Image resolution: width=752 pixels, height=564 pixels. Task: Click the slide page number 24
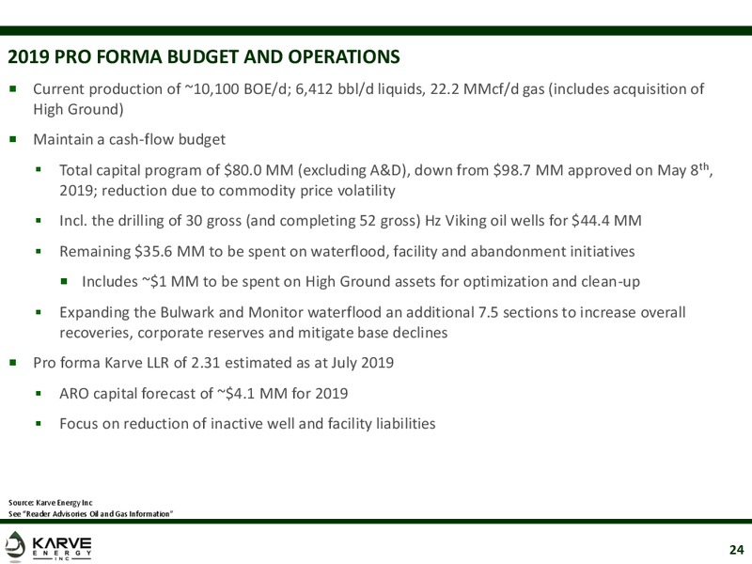coord(736,550)
